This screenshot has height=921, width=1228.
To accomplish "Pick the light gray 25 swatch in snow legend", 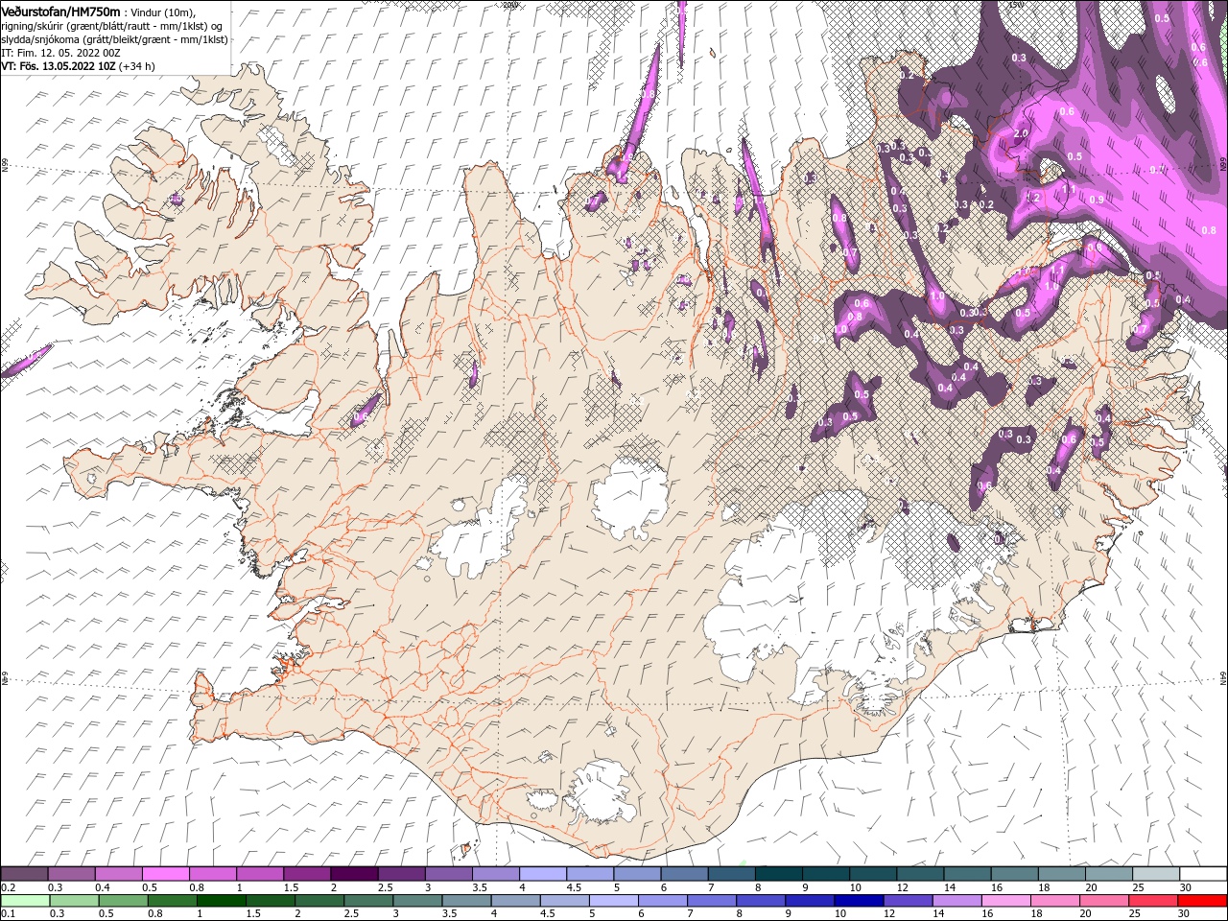I will click(x=1156, y=874).
